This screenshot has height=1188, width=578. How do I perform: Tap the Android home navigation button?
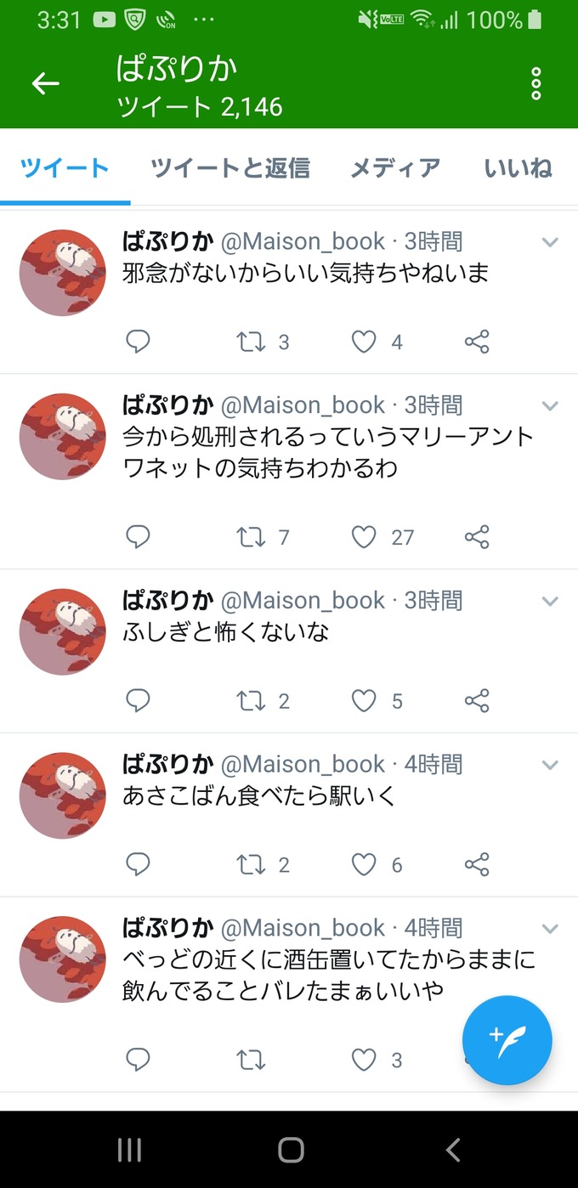coord(291,1150)
